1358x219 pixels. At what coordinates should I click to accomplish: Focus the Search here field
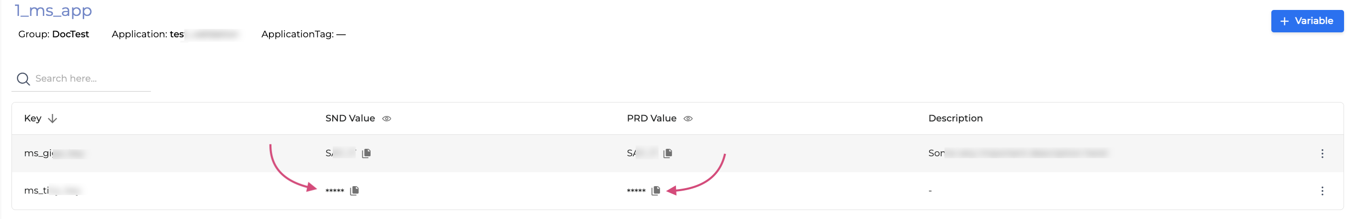pos(90,79)
